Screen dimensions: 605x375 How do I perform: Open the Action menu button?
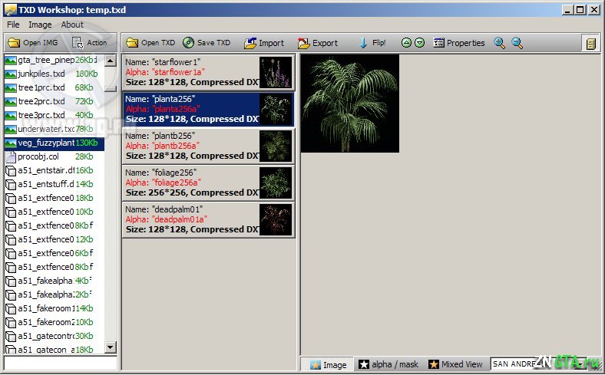pyautogui.click(x=90, y=43)
